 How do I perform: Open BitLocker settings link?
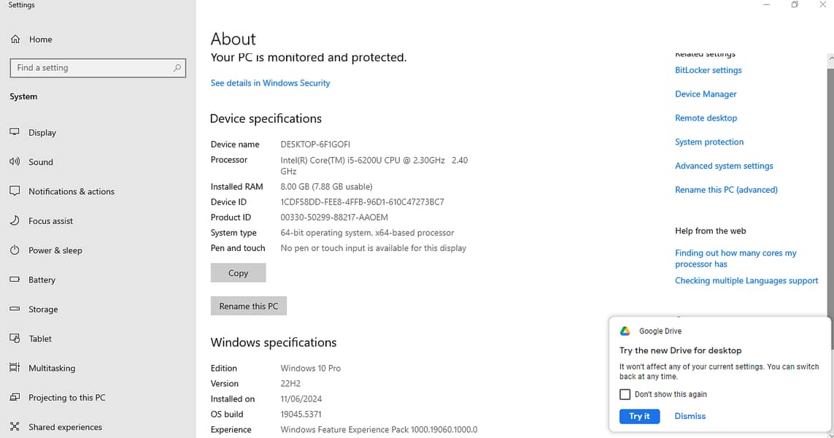pyautogui.click(x=708, y=70)
